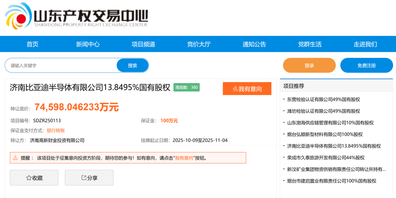Click the 银行转账 payment method text
This screenshot has width=396, height=198.
(56, 130)
